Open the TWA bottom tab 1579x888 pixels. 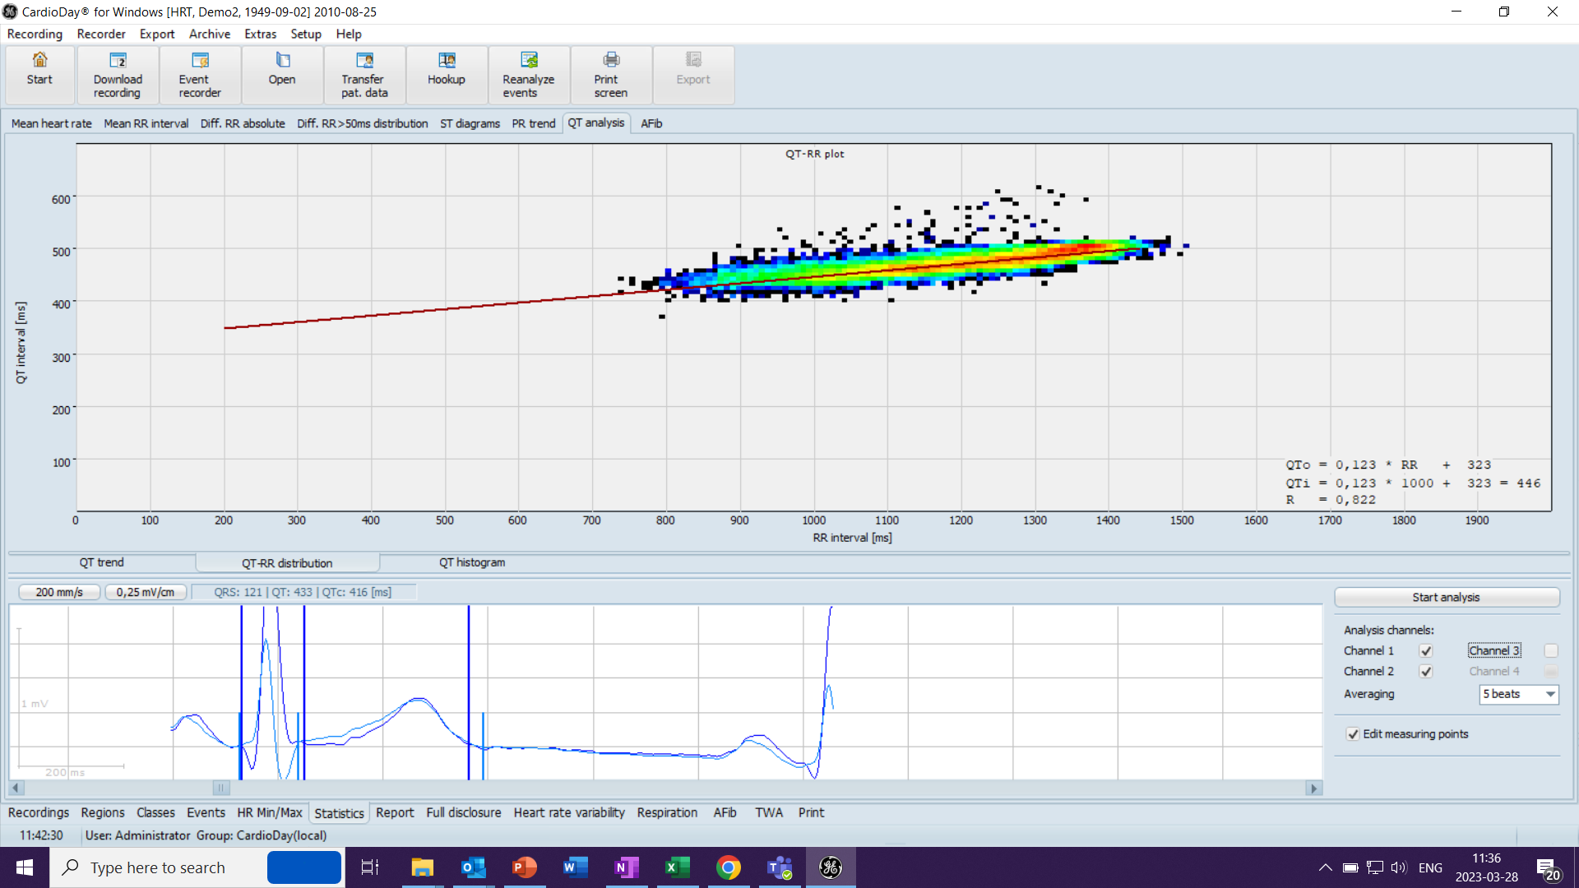tap(769, 812)
